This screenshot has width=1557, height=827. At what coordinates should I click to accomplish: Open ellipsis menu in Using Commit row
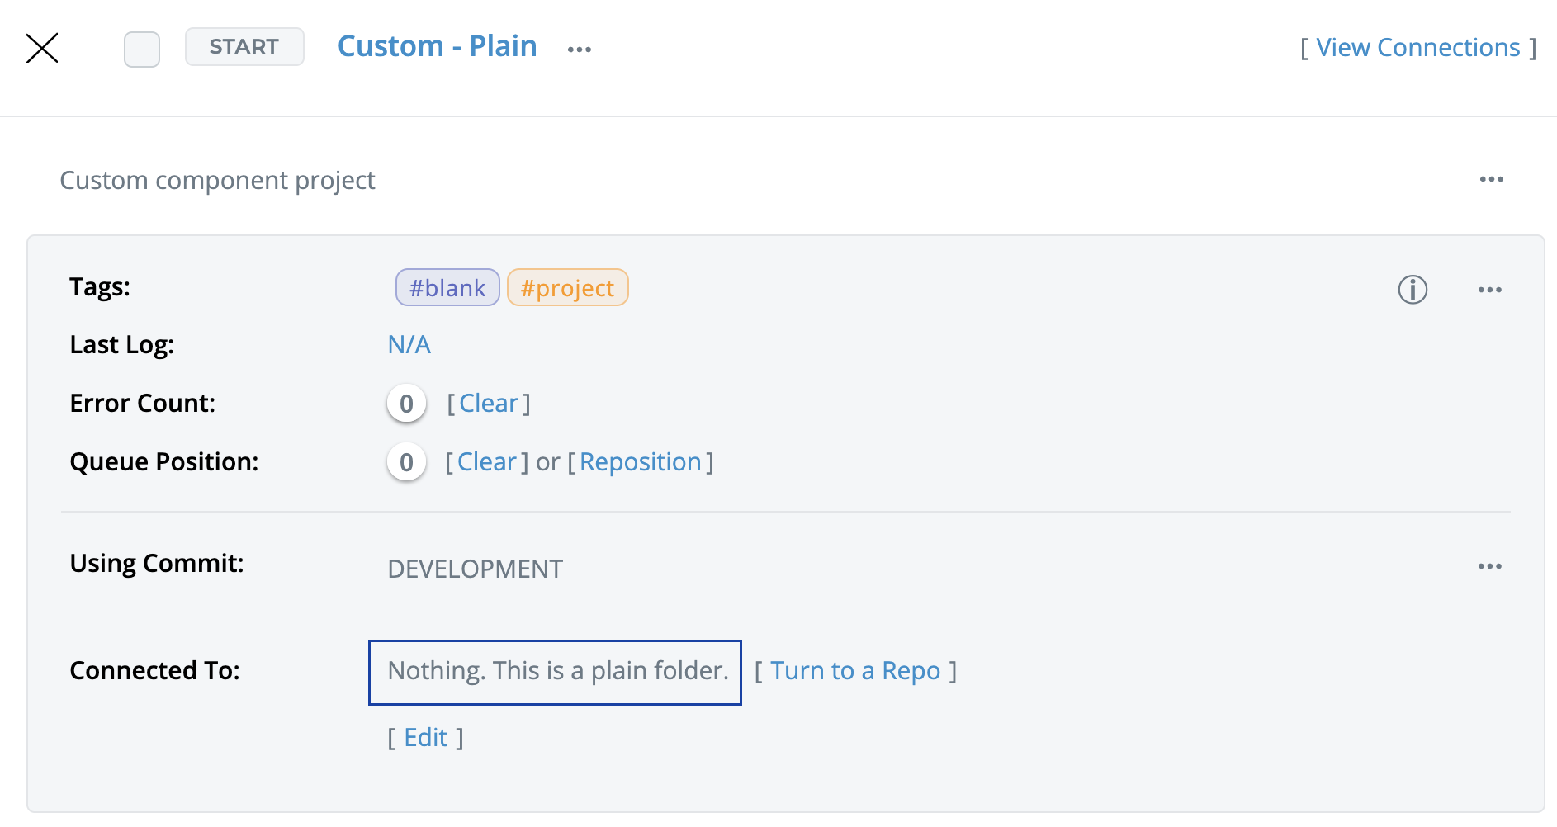[x=1489, y=566]
